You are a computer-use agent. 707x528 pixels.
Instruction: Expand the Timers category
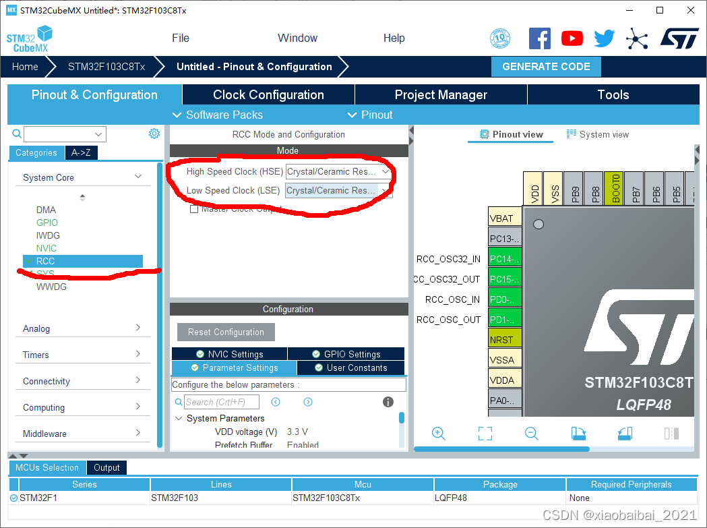click(x=138, y=354)
